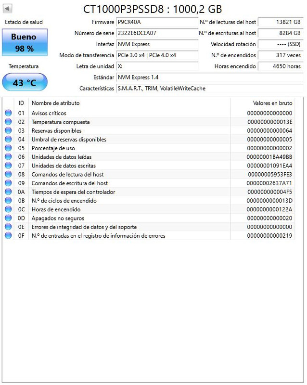
Task: Click raw value 00000001BA49BB
Action: pyautogui.click(x=269, y=157)
